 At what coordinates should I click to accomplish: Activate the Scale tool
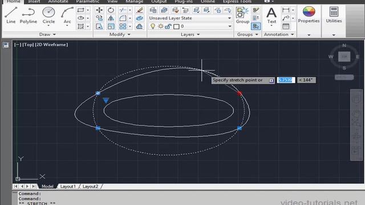[x=111, y=26]
